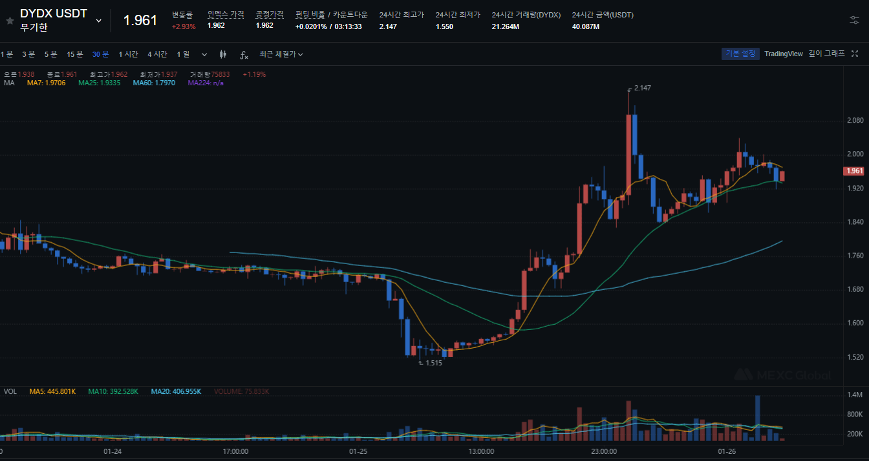Image resolution: width=869 pixels, height=461 pixels.
Task: Click the 인덱스 가격 label
Action: tap(226, 14)
